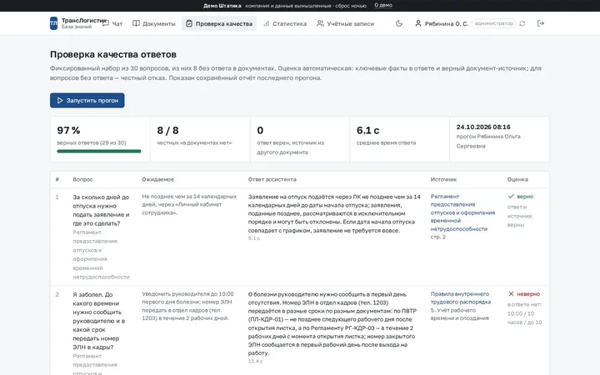Click the 8 / 8 statistic value
The height and width of the screenshot is (375, 600).
(x=167, y=131)
